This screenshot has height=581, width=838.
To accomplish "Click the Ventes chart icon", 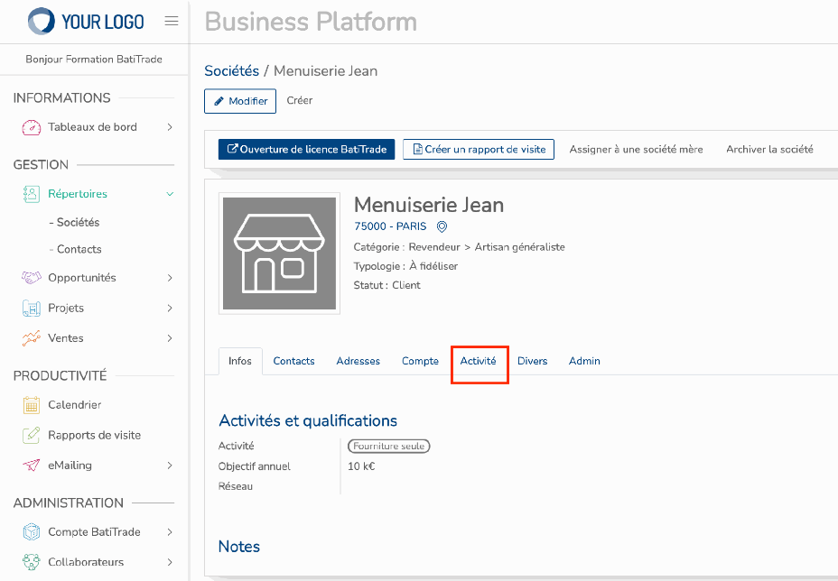I will (32, 338).
